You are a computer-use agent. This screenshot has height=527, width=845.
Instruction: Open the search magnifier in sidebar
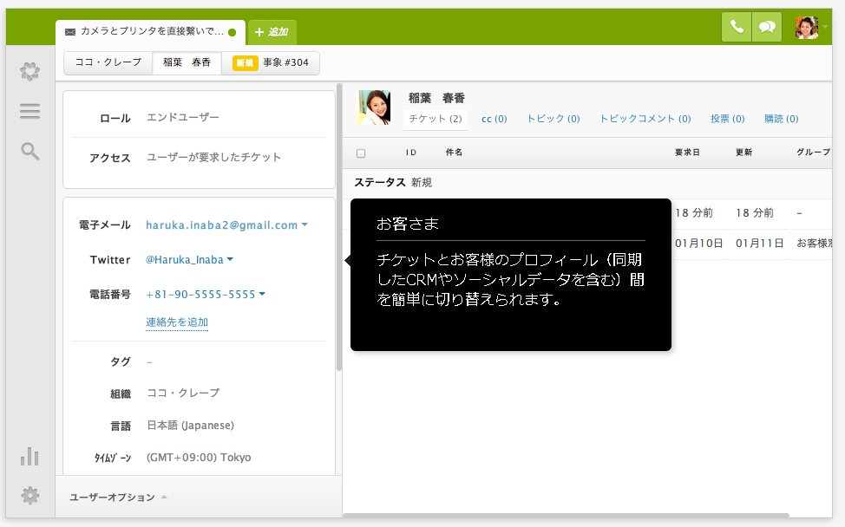[x=29, y=152]
